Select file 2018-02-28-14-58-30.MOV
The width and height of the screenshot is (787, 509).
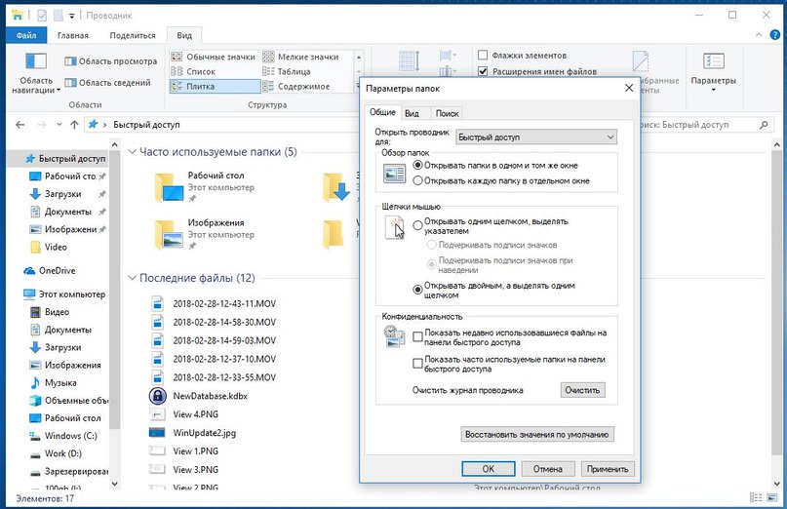[214, 322]
